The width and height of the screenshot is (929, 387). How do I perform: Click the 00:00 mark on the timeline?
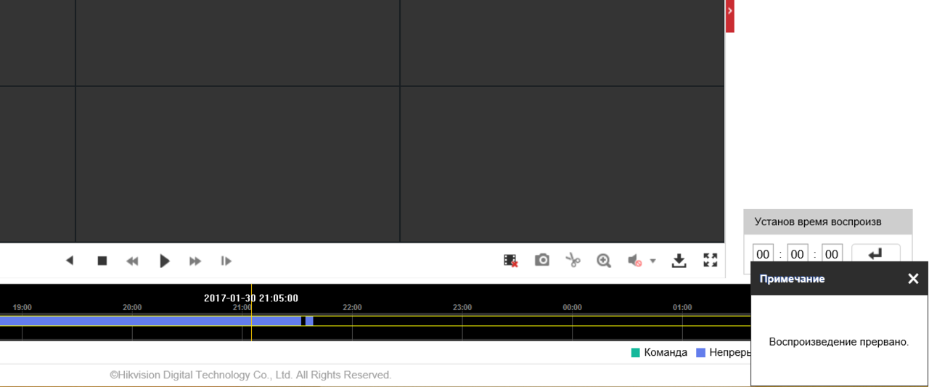(572, 307)
